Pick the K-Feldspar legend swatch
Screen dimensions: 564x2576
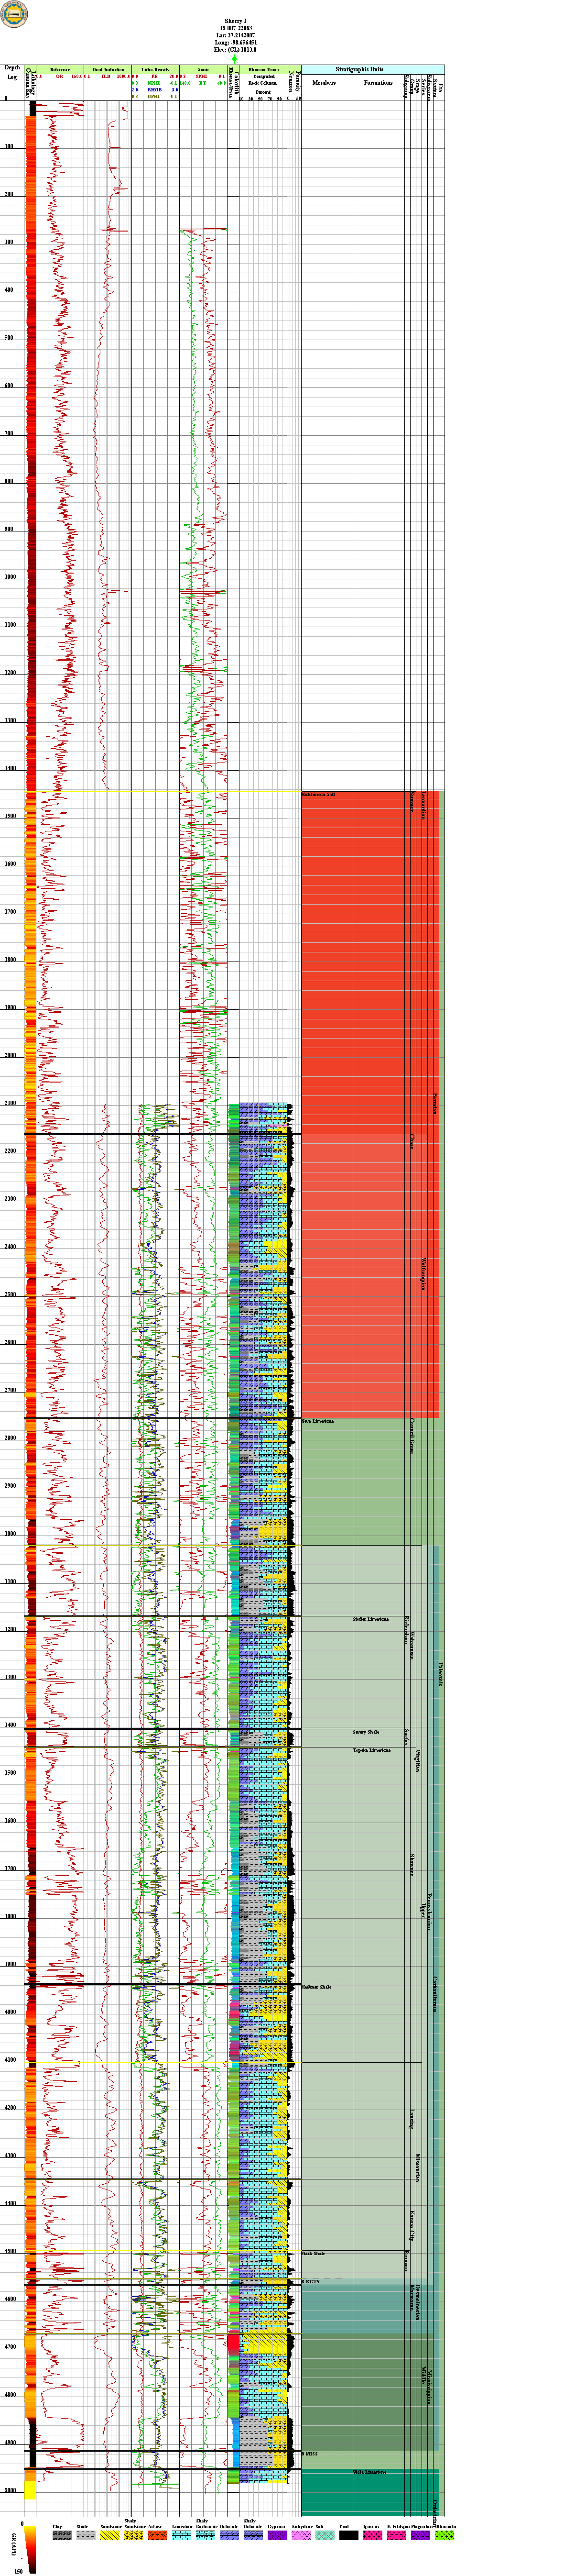pos(396,2535)
